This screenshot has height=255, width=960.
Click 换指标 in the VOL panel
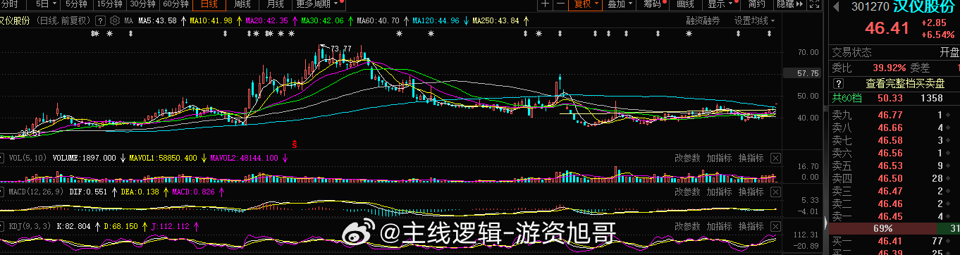(x=751, y=158)
